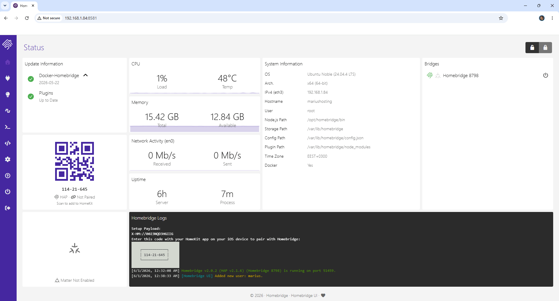The height and width of the screenshot is (301, 559).
Task: Click the Homebridge 8798 bridge name
Action: (x=461, y=76)
